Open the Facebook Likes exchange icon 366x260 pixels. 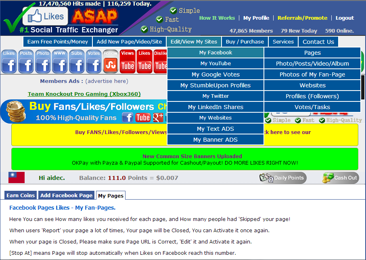coord(9,62)
